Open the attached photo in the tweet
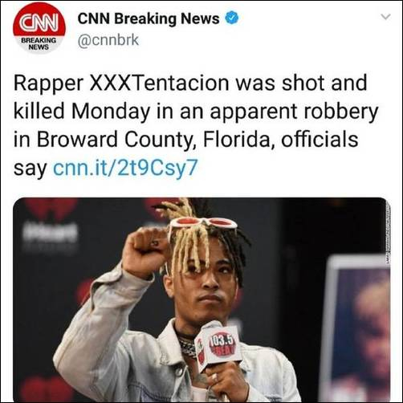This screenshot has width=403, height=403. pos(201,299)
